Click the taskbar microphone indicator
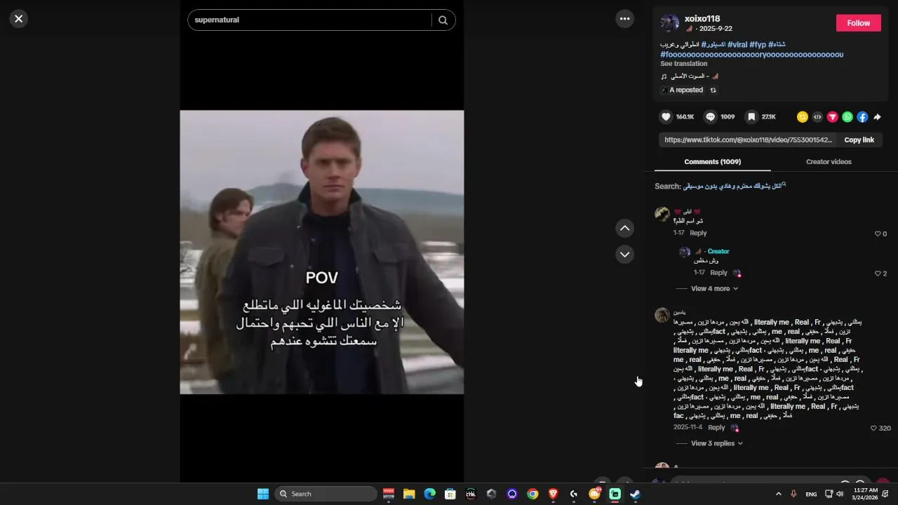The width and height of the screenshot is (898, 505). [x=793, y=494]
